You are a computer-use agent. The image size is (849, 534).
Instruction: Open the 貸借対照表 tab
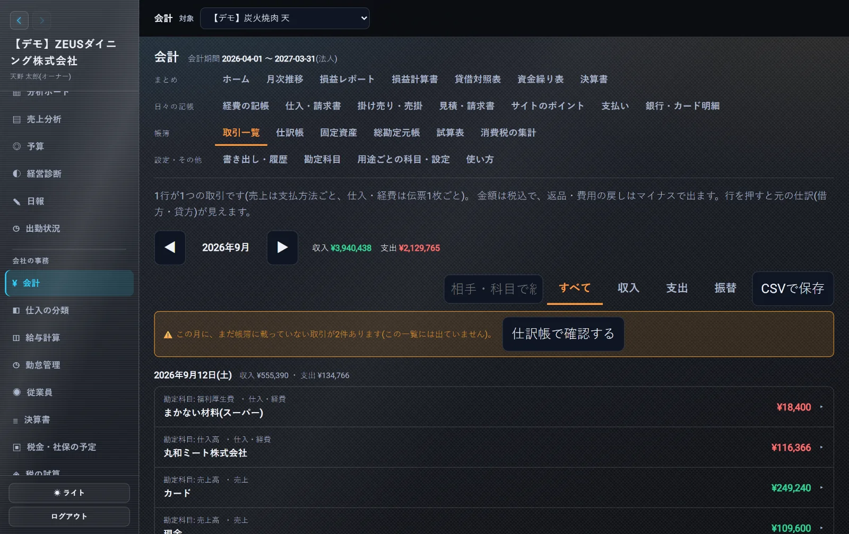pos(478,79)
